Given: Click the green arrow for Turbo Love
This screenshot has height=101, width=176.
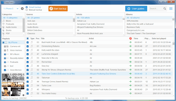Looking at the screenshot, I should [130, 86].
